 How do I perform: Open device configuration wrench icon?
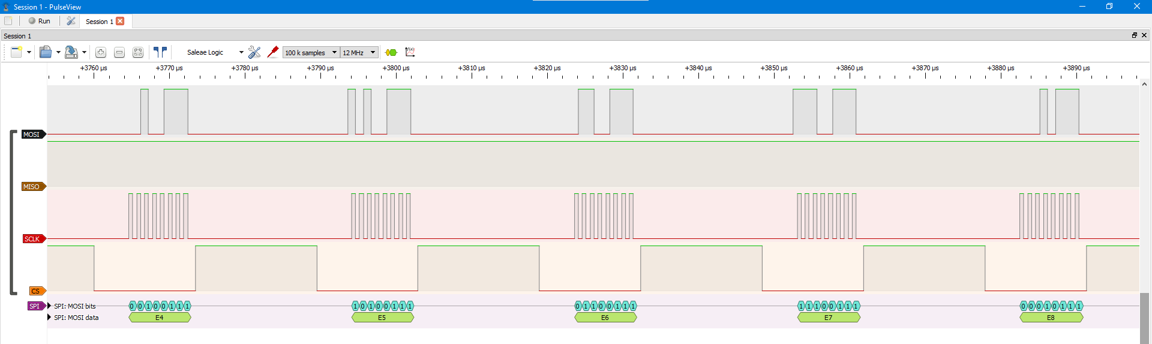(254, 52)
